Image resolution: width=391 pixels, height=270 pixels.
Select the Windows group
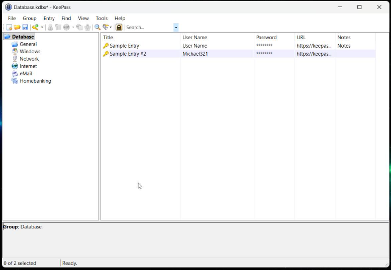tap(30, 51)
